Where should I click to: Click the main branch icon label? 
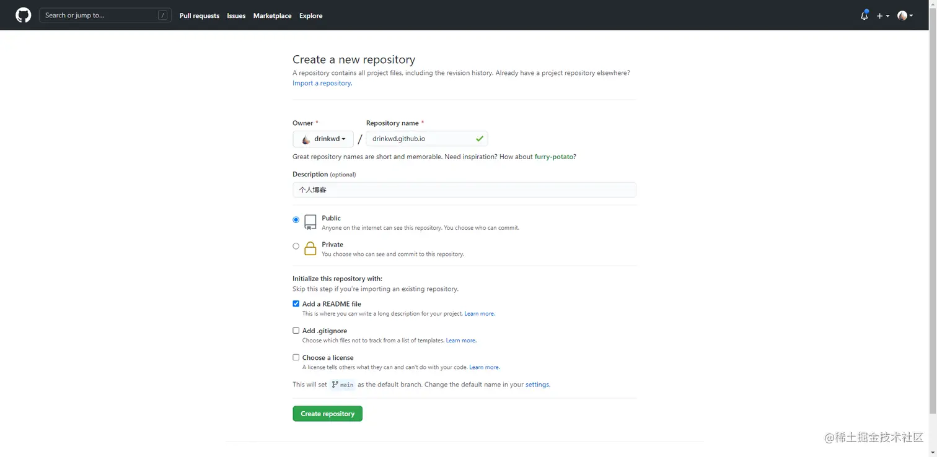click(x=343, y=385)
